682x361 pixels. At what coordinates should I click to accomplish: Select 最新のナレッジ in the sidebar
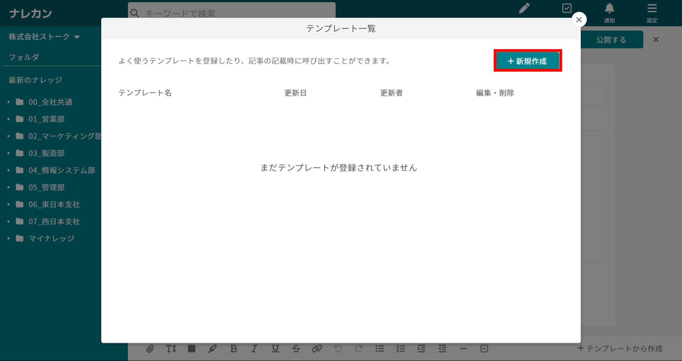coord(36,80)
